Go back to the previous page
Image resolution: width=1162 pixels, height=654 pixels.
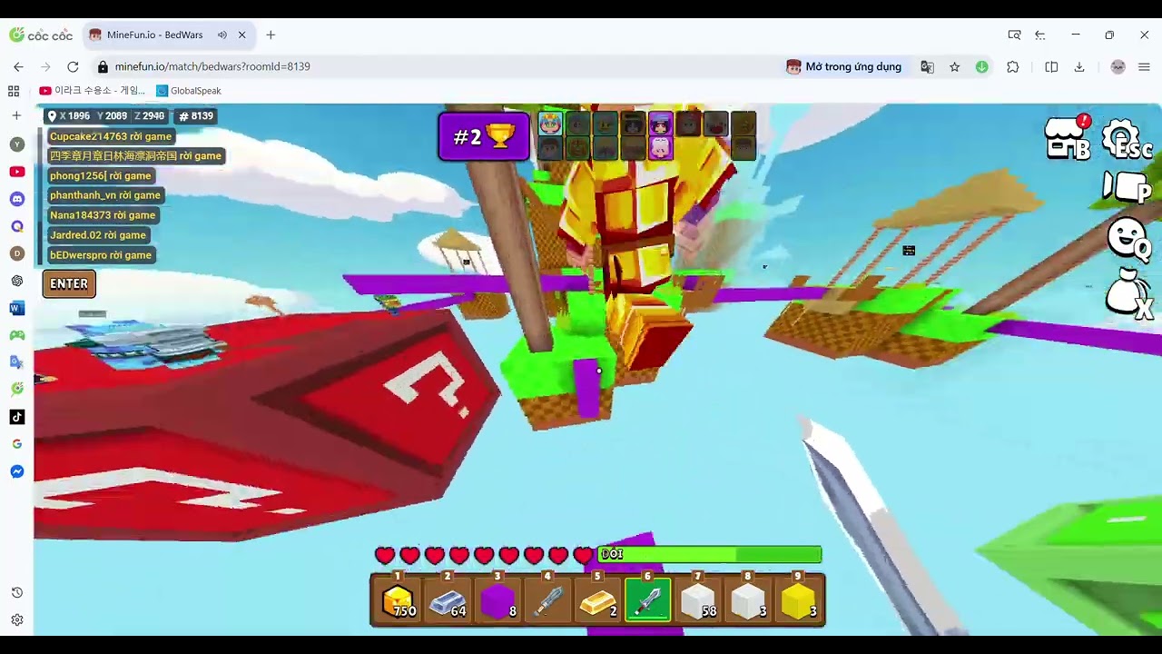tap(18, 67)
